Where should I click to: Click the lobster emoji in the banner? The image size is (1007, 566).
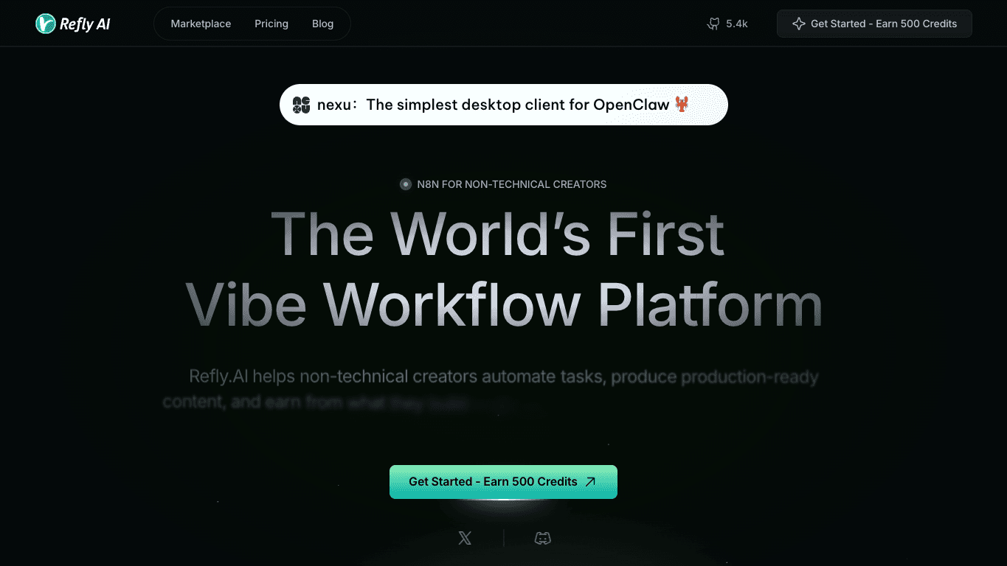tap(682, 104)
